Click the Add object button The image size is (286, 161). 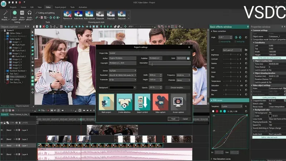coord(15,15)
